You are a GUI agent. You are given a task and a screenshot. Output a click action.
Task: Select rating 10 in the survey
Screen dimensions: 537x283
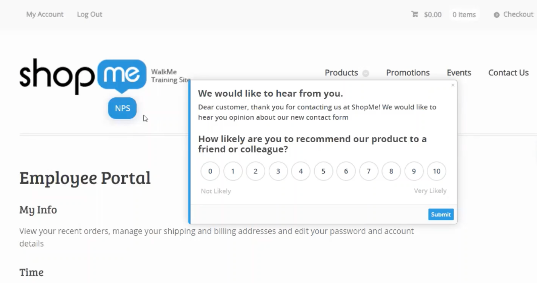pyautogui.click(x=436, y=171)
